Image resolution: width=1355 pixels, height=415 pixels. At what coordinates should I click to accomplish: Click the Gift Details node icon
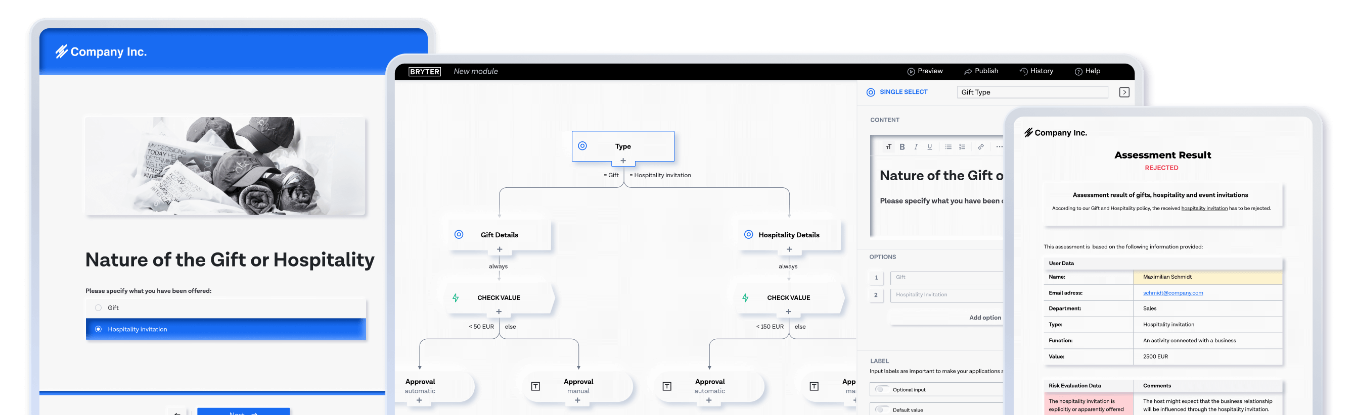point(459,235)
